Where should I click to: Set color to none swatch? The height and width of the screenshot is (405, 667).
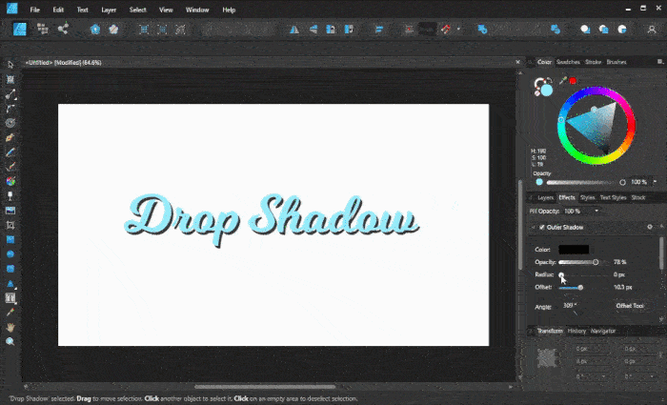pos(537,93)
